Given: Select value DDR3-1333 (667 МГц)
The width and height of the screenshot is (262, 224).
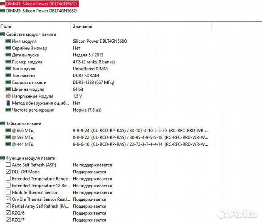Looking at the screenshot, I should pyautogui.click(x=94, y=83).
